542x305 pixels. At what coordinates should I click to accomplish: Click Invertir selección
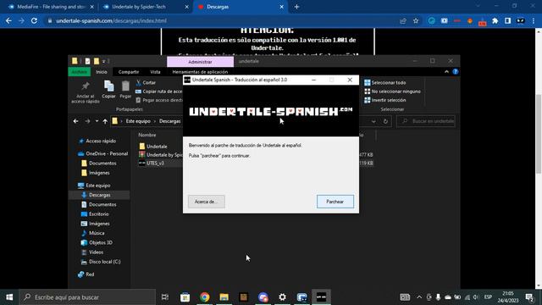[384, 100]
